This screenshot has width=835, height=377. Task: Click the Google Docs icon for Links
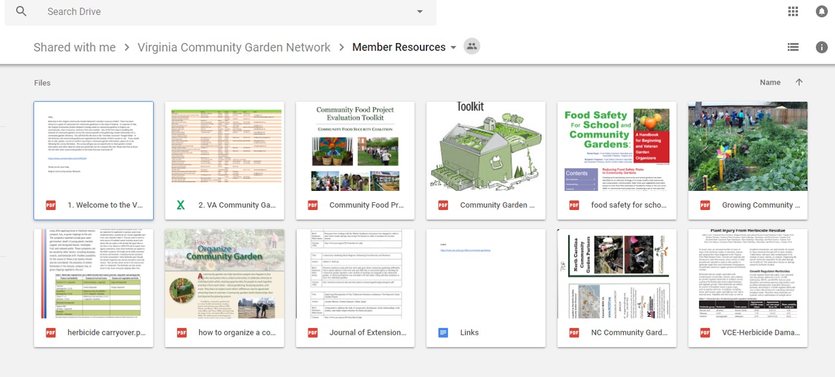443,333
